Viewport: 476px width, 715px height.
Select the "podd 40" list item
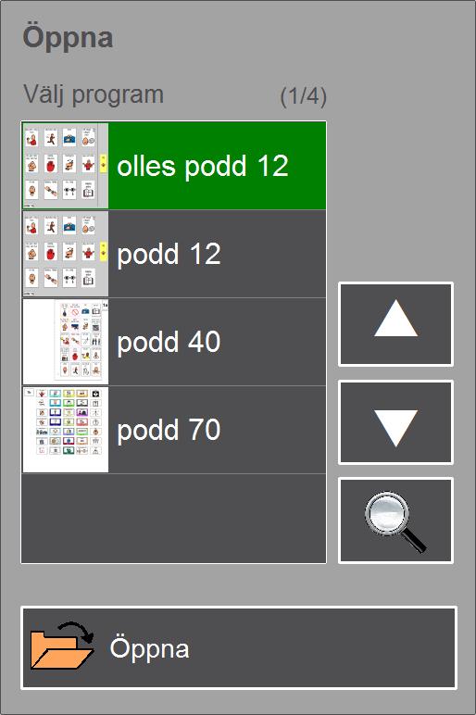point(174,342)
